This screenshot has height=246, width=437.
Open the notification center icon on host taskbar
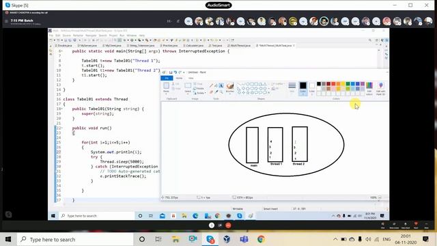[425, 239]
